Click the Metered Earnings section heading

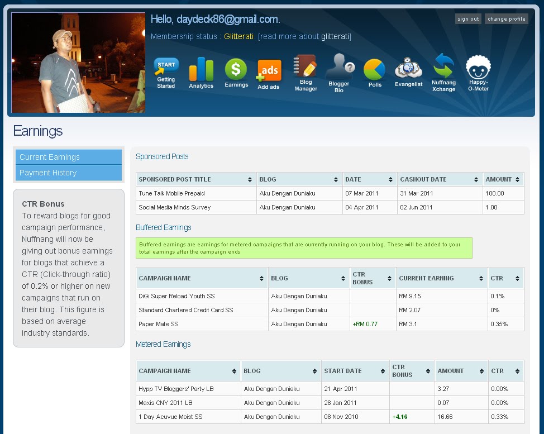tap(163, 344)
